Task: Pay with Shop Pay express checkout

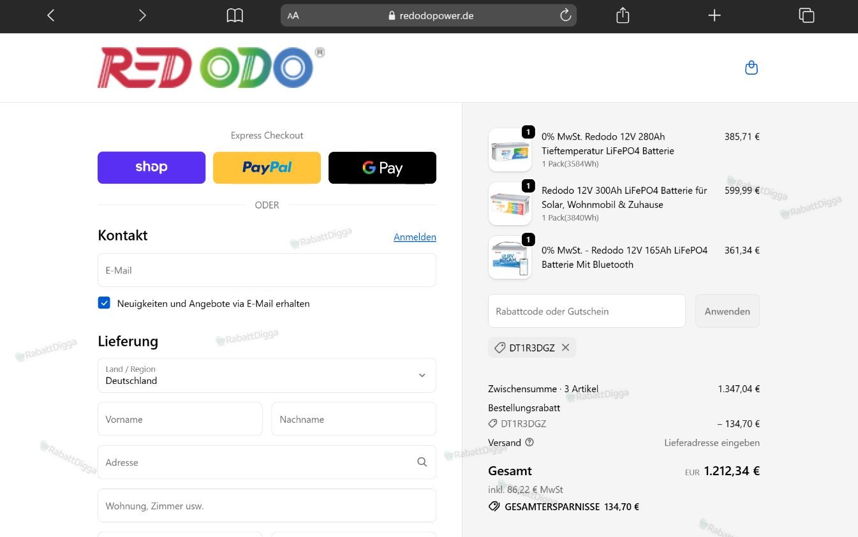Action: 151,168
